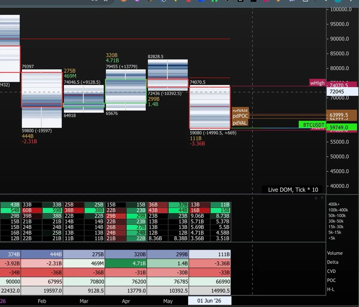This screenshot has width=359, height=307.
Task: Click the 22432.0 H-L table cell
Action: pos(10,291)
